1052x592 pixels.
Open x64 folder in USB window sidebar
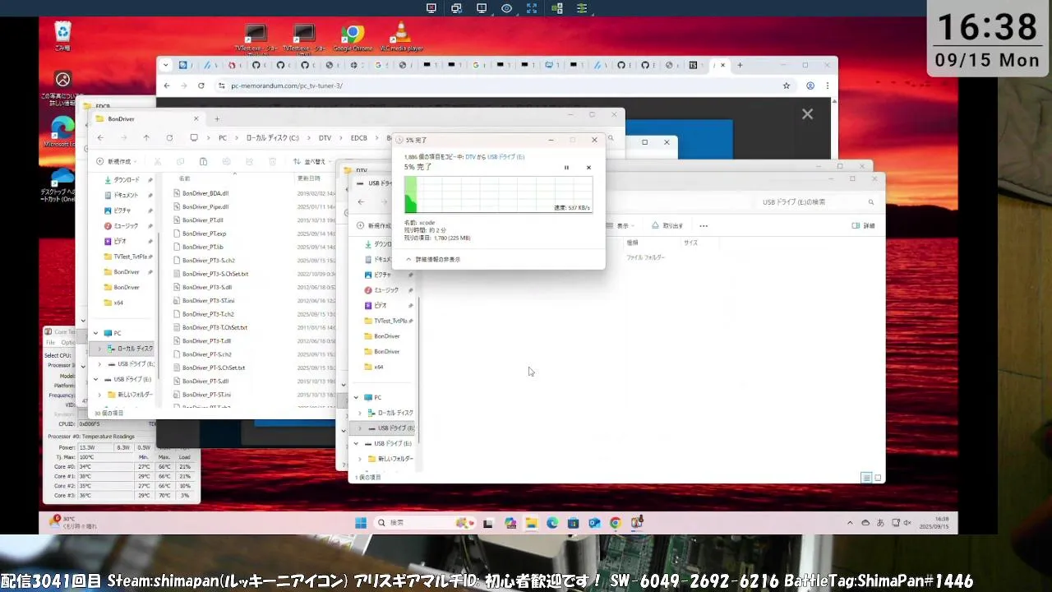point(374,368)
